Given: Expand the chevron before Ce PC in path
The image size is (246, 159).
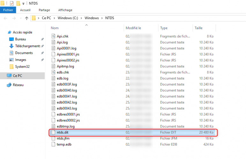Looking at the screenshot, I should [38, 18].
